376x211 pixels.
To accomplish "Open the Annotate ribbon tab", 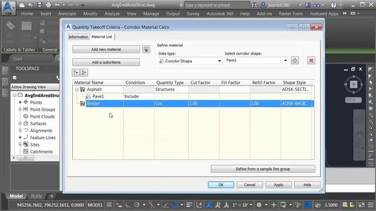I will (67, 13).
